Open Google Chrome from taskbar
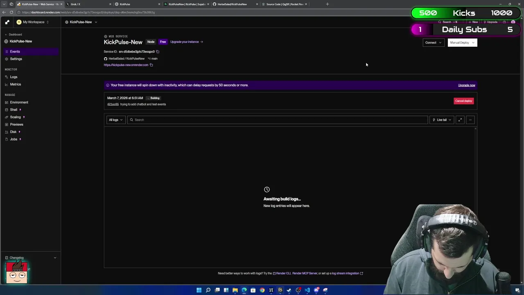Viewport: 524px width, 295px height. [262, 290]
